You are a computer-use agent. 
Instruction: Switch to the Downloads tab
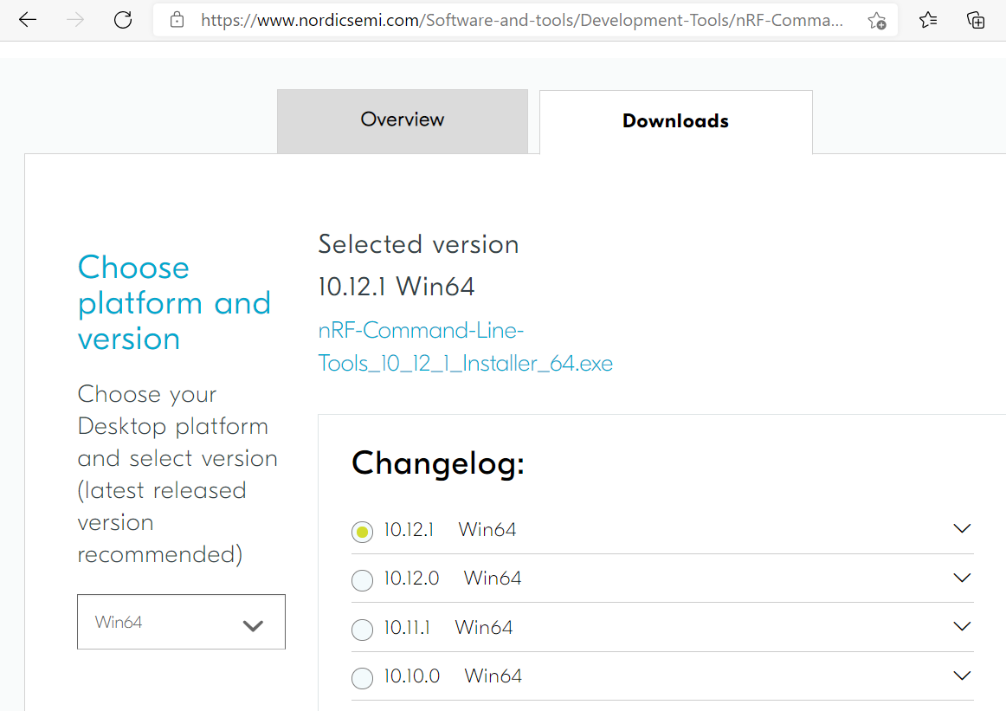(675, 121)
